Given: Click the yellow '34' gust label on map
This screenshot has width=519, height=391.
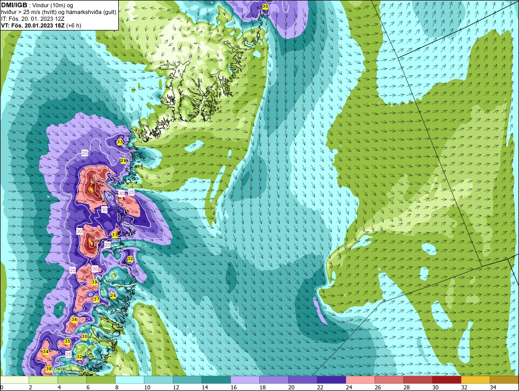Looking at the screenshot, I should pos(46,352).
